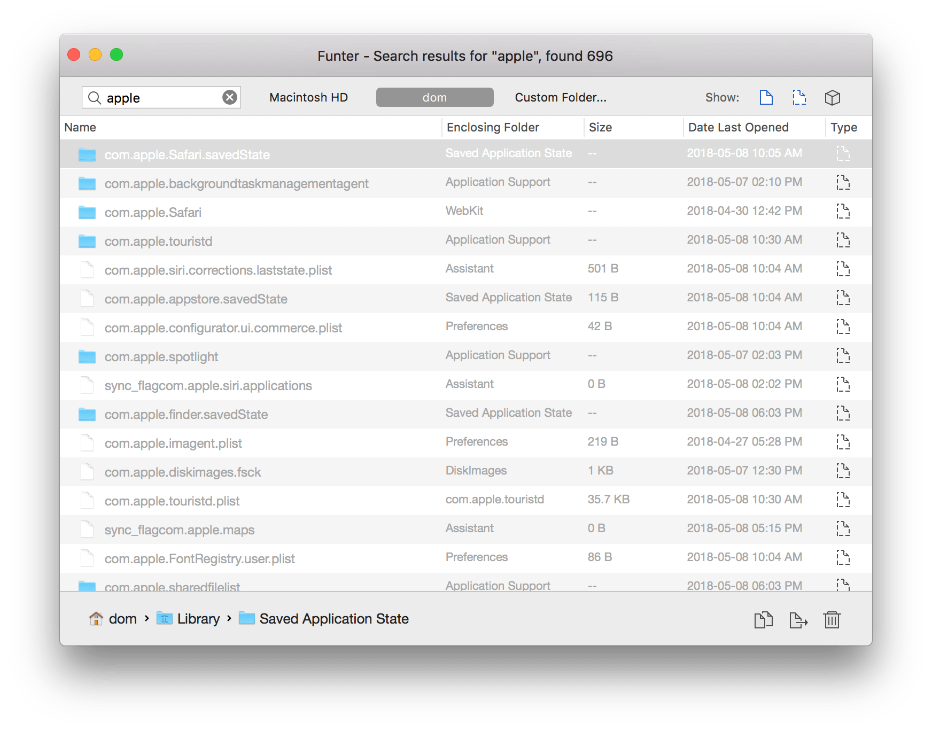Viewport: 932px width, 731px height.
Task: Clear the apple search field
Action: [x=230, y=97]
